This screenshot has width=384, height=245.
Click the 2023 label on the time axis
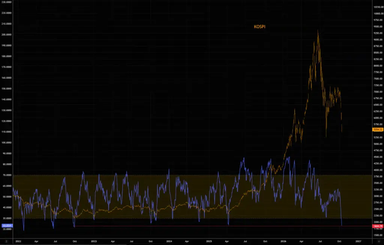click(94, 241)
